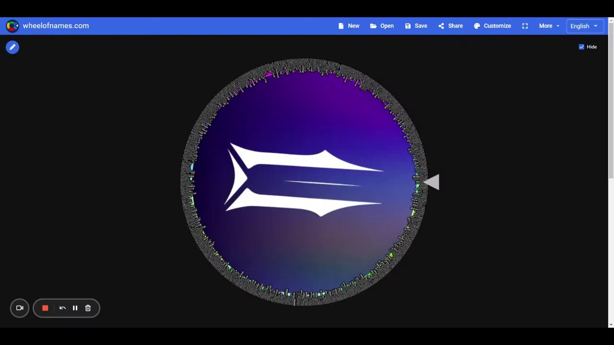This screenshot has width=614, height=345.
Task: Click the gray pointer arrow beside the wheel
Action: tap(431, 182)
